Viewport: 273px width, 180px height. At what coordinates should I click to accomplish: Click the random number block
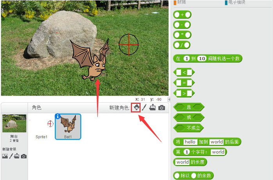click(208, 59)
